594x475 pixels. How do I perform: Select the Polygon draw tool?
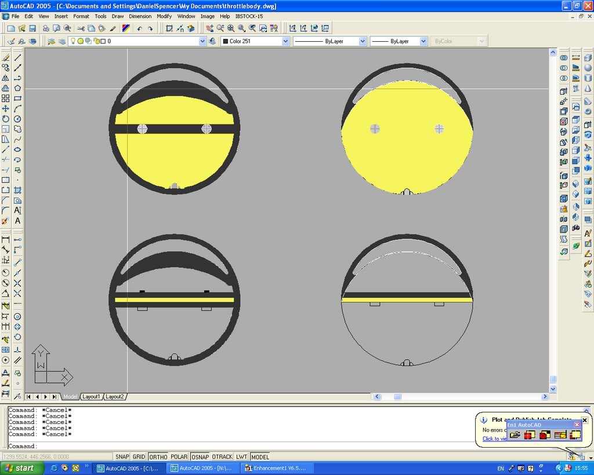click(x=18, y=88)
